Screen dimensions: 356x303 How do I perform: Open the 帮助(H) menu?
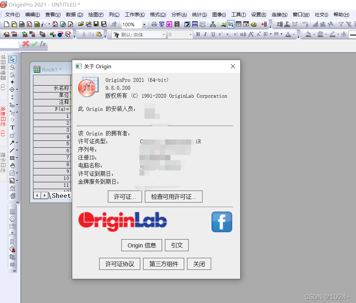(x=341, y=15)
